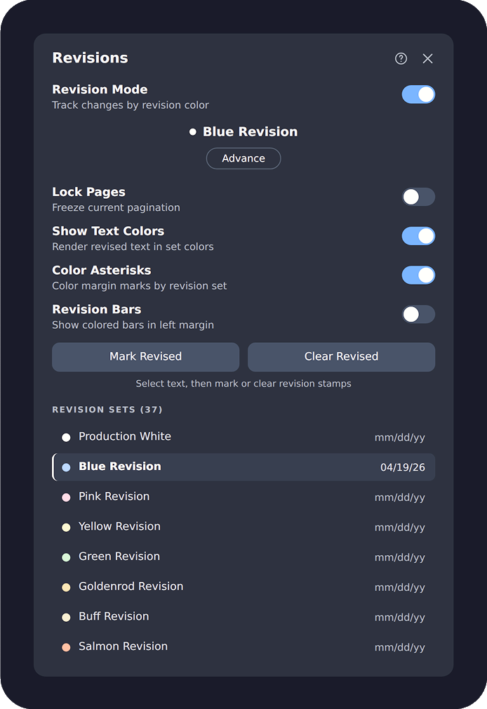Click the Pink Revision color dot
Screen dimensions: 487x709
click(x=66, y=497)
